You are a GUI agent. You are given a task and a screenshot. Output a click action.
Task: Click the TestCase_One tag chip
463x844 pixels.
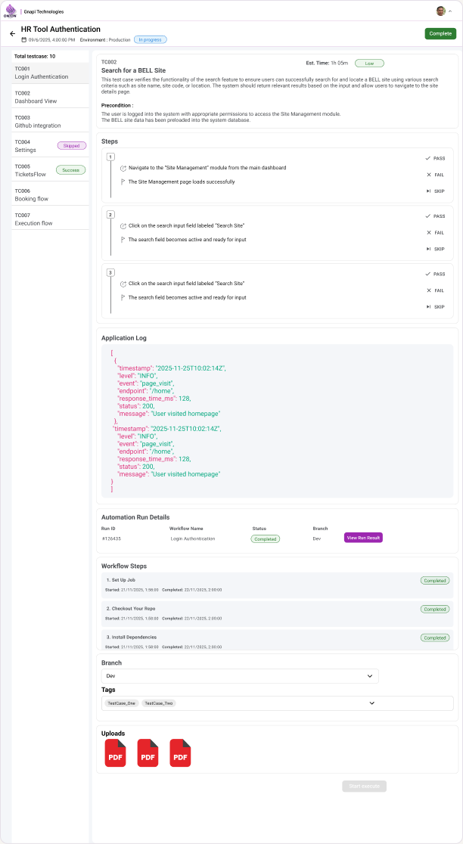click(122, 703)
